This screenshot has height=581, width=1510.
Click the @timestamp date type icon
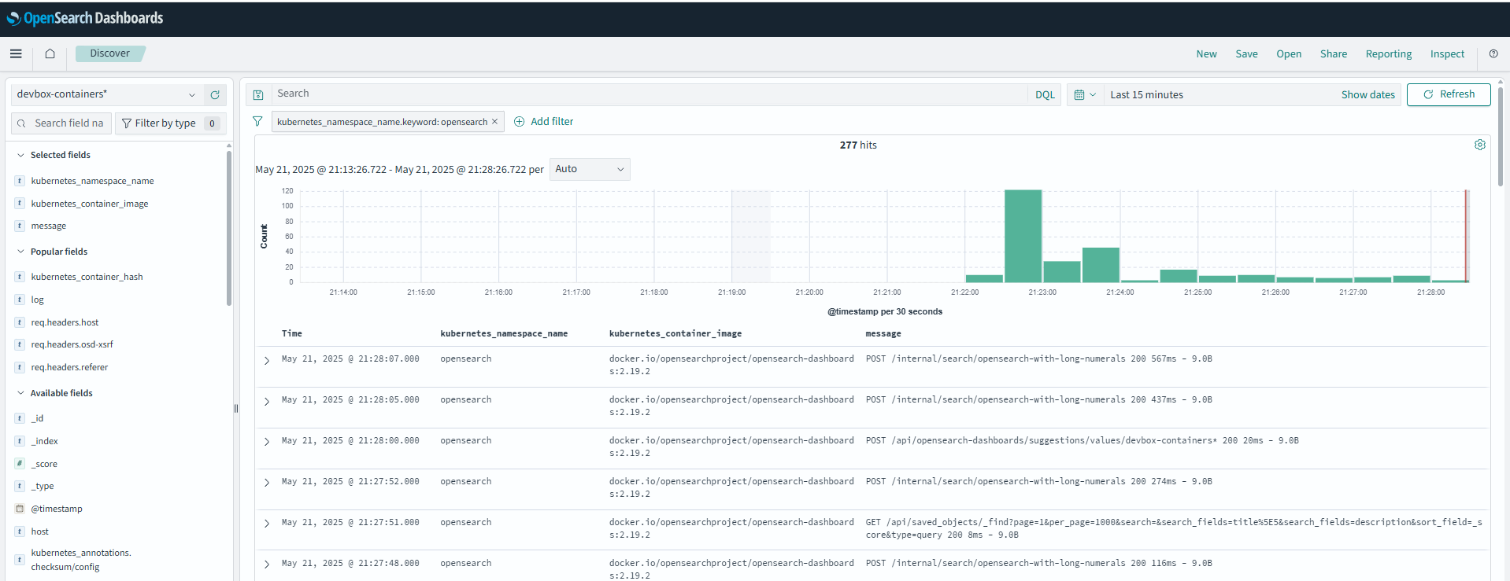[20, 509]
